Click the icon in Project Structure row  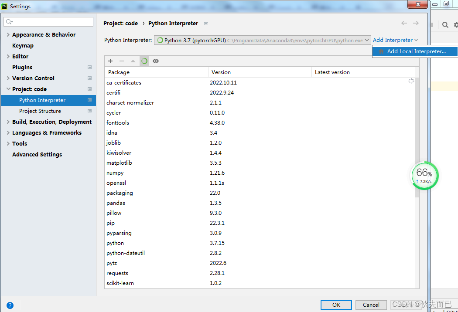pyautogui.click(x=90, y=111)
